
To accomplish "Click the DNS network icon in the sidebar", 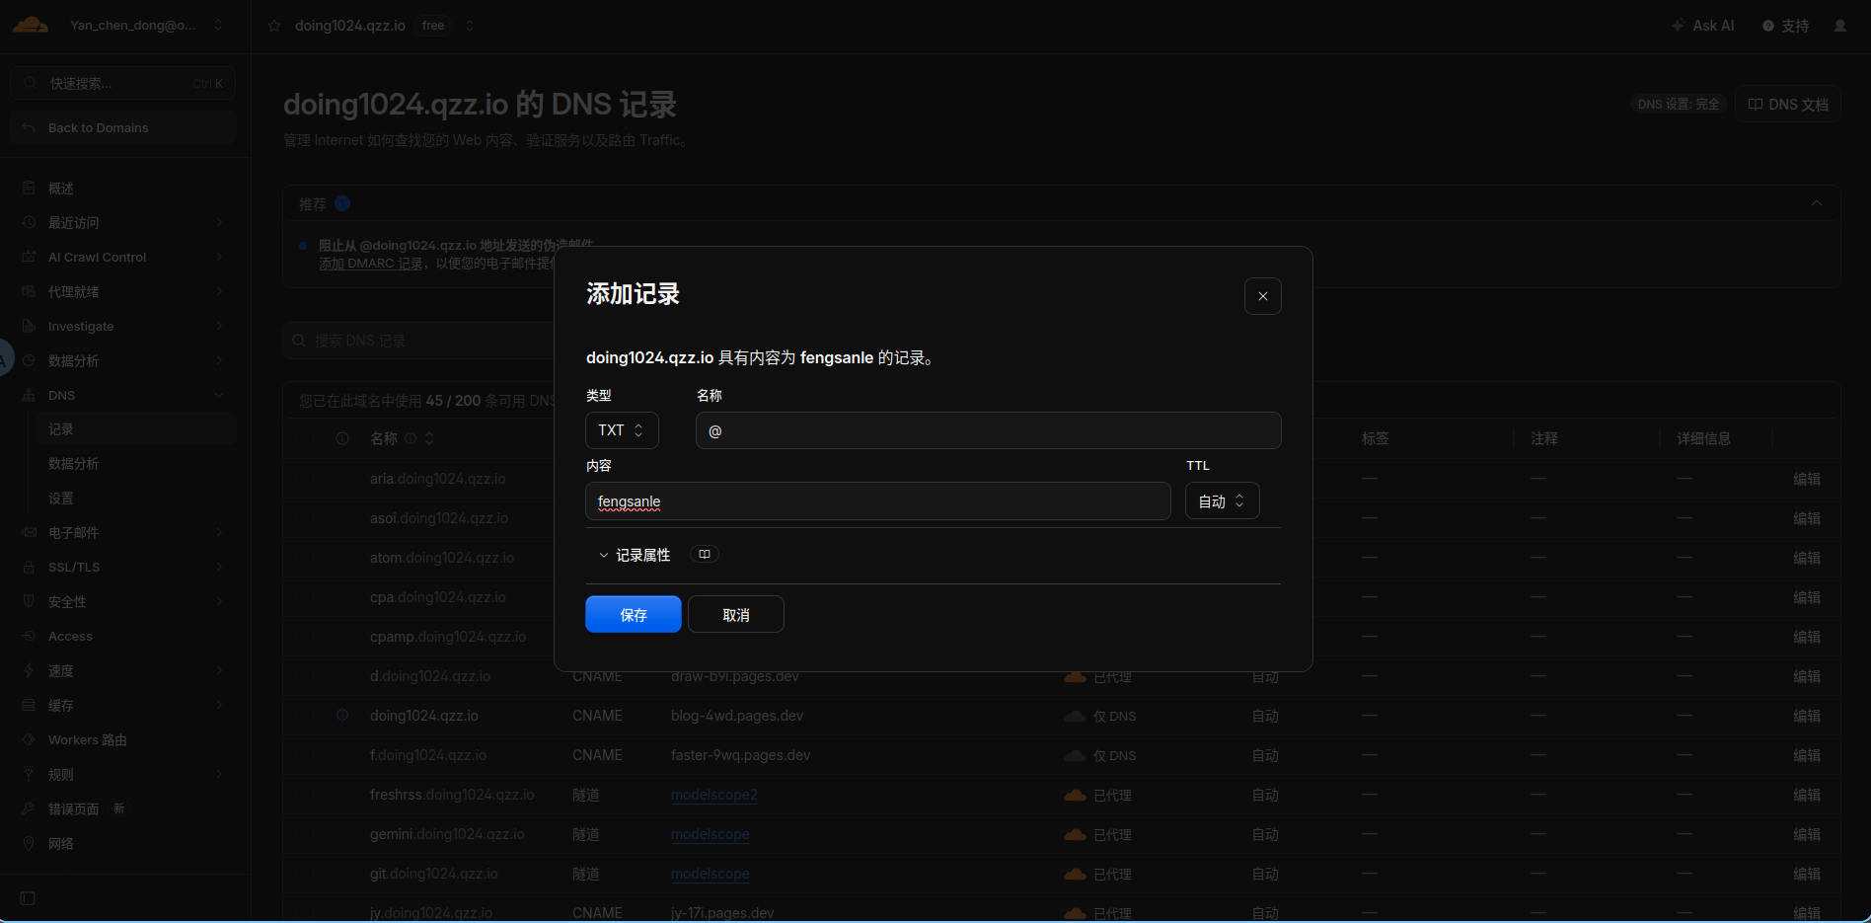I will tap(29, 395).
